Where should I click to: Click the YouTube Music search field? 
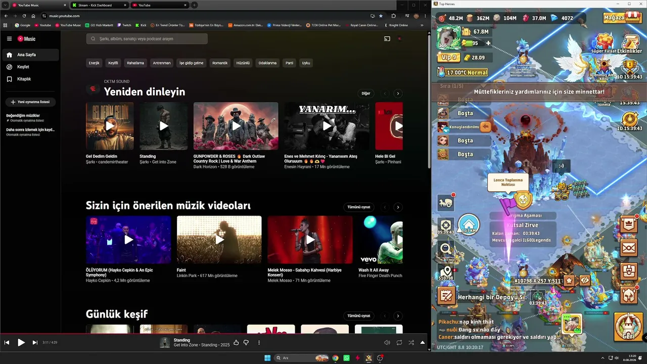click(147, 39)
